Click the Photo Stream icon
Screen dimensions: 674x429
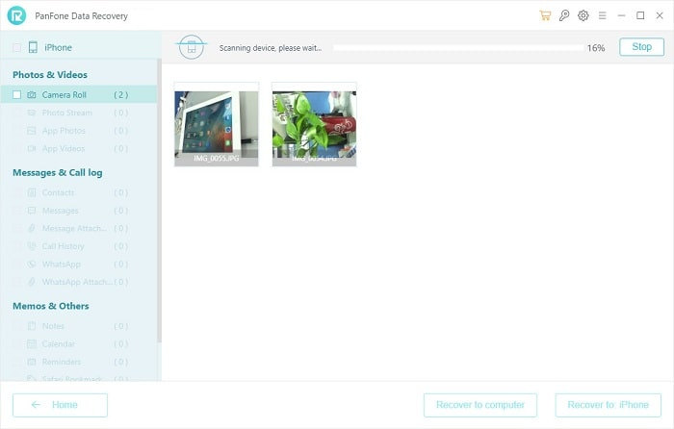click(x=32, y=113)
